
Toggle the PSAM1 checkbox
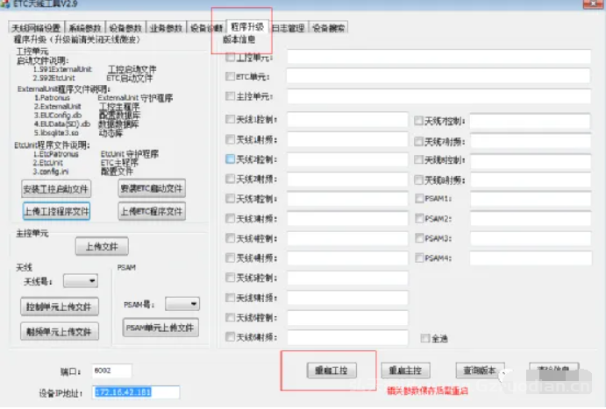[419, 199]
